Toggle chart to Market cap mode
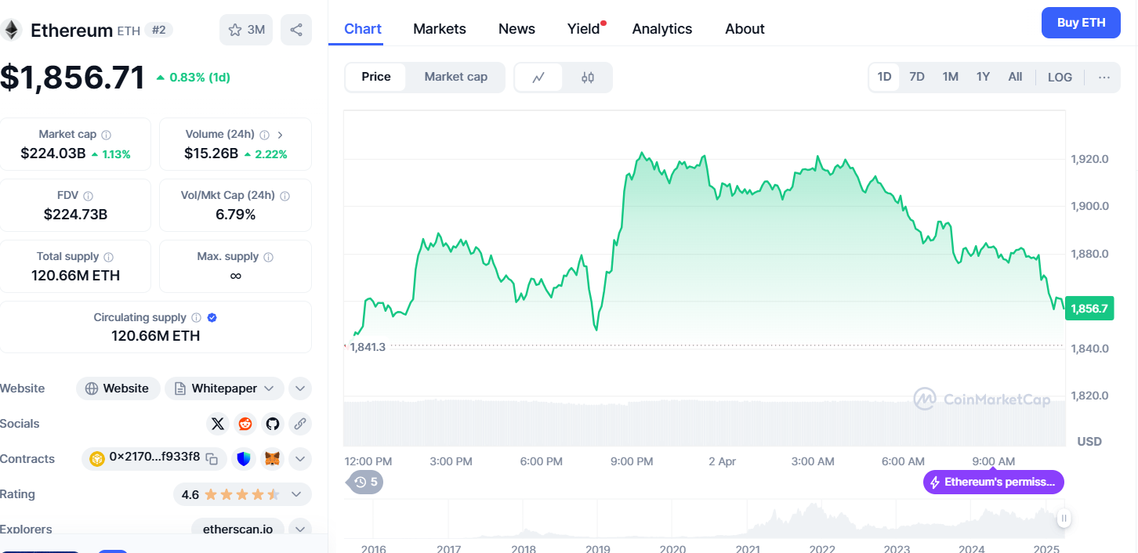 point(455,77)
